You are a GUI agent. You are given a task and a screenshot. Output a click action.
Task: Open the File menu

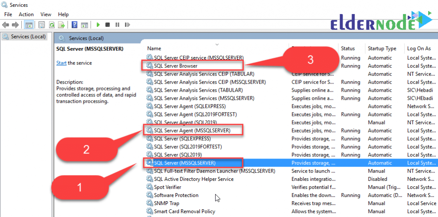click(8, 14)
